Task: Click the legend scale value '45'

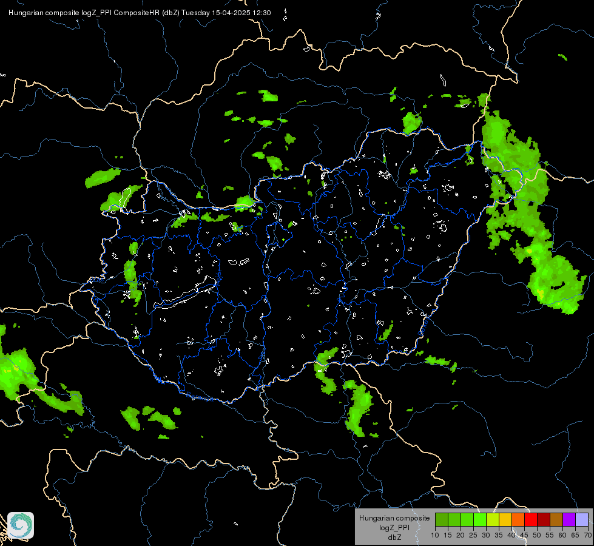Action: coord(524,536)
